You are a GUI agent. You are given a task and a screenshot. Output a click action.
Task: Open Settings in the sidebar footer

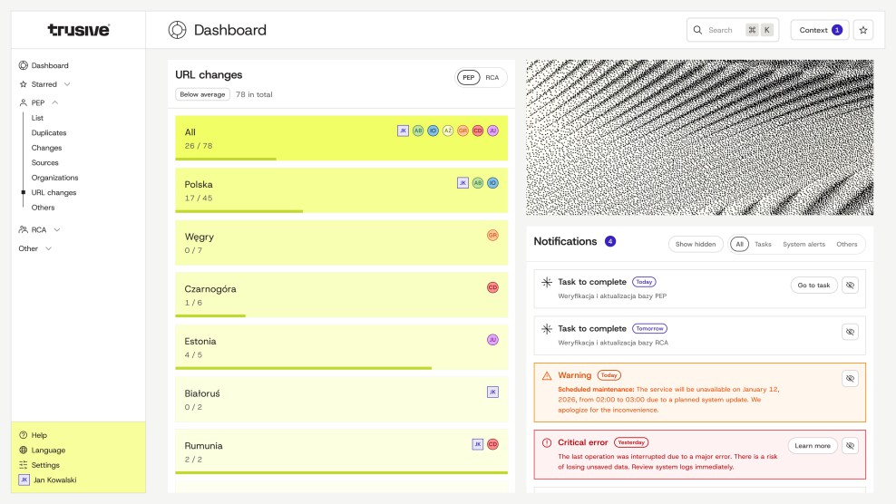tap(45, 465)
